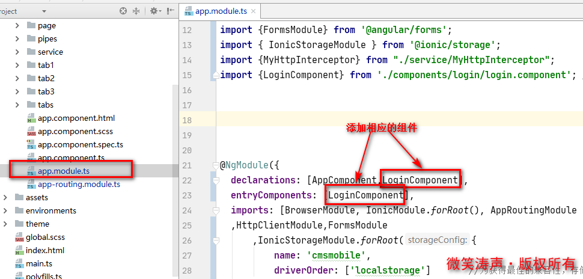
Task: Click LoginComponent in entryComponents line
Action: [366, 195]
